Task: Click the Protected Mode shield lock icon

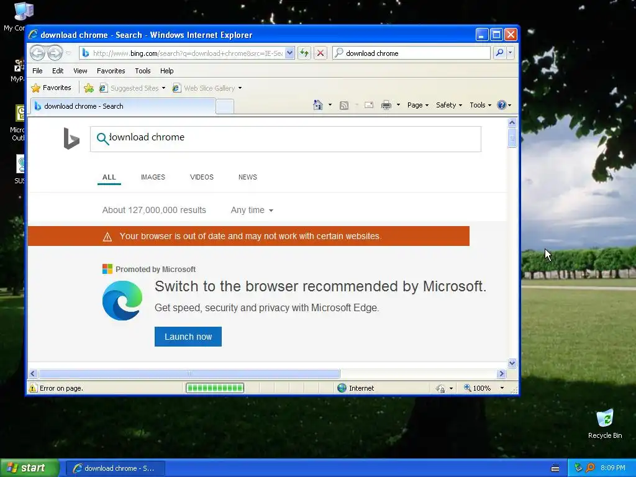Action: coord(440,389)
